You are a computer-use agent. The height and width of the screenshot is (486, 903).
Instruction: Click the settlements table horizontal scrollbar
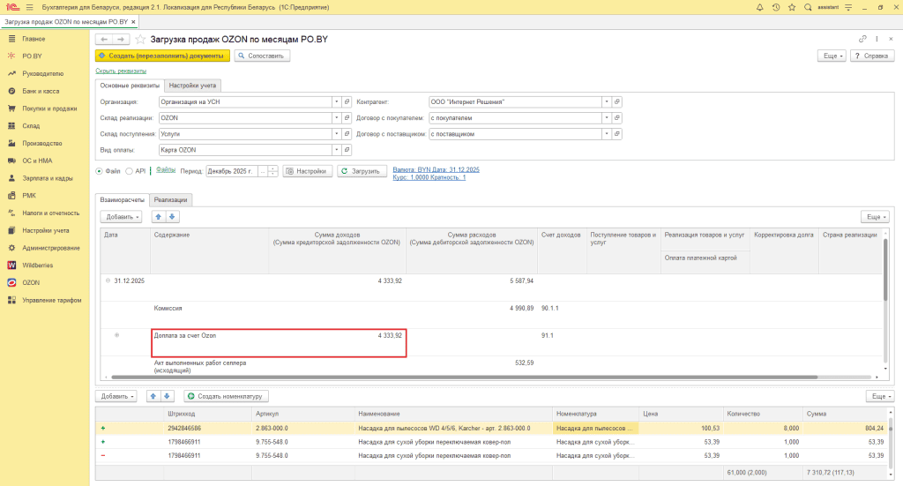coord(464,378)
